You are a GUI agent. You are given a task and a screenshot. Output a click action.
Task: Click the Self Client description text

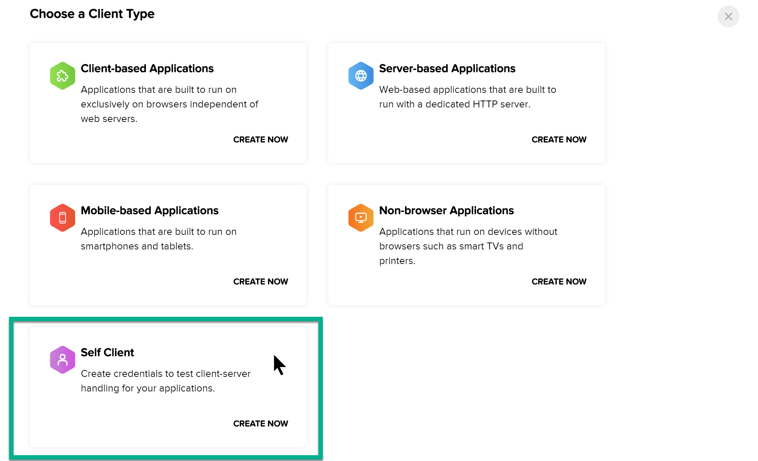[166, 381]
